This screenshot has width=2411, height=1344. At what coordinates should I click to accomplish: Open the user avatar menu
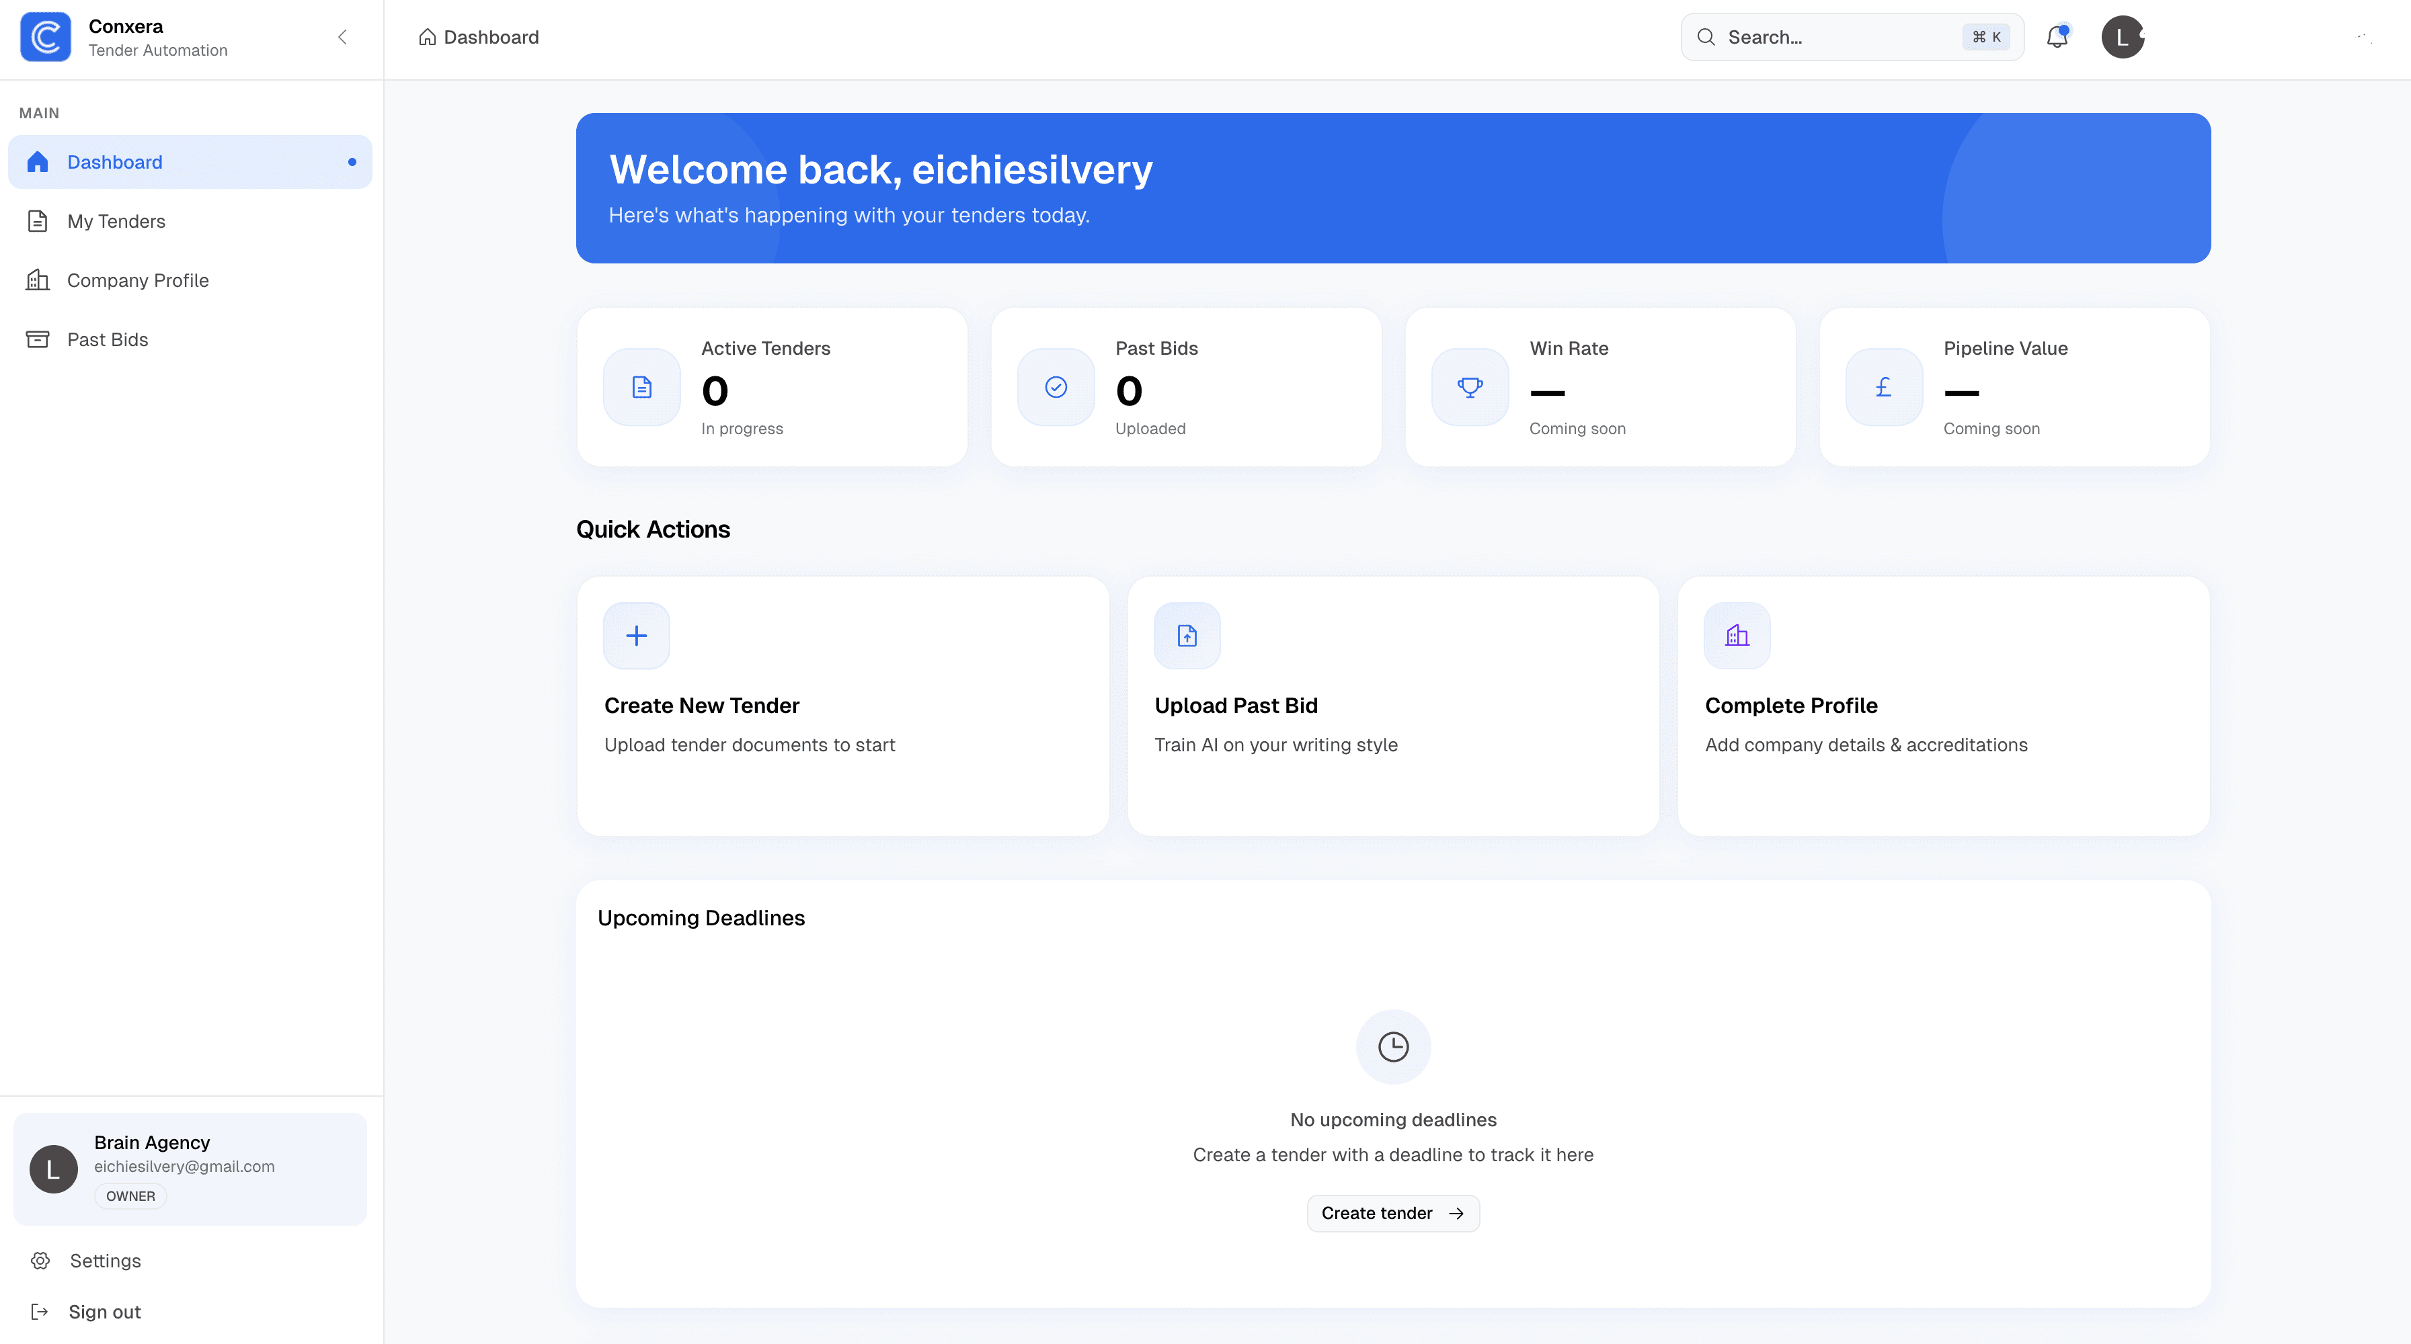2122,38
